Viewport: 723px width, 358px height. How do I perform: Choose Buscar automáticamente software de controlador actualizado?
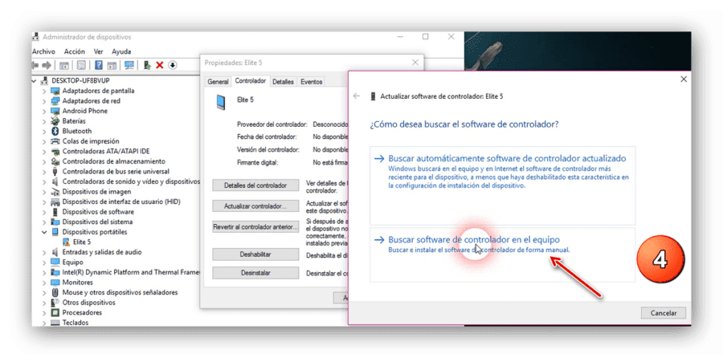pyautogui.click(x=502, y=185)
